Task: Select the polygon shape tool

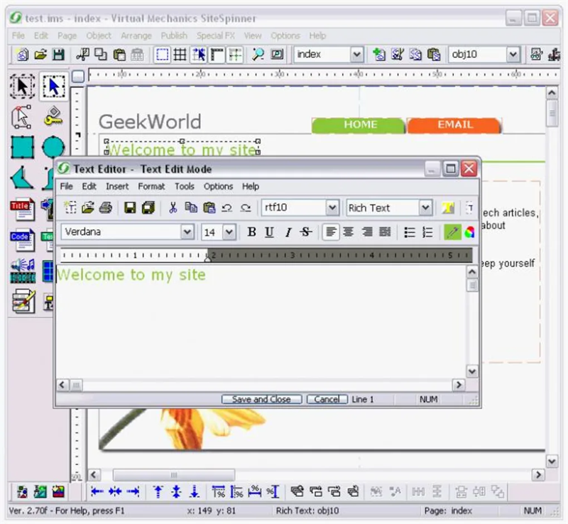Action: coord(23,178)
